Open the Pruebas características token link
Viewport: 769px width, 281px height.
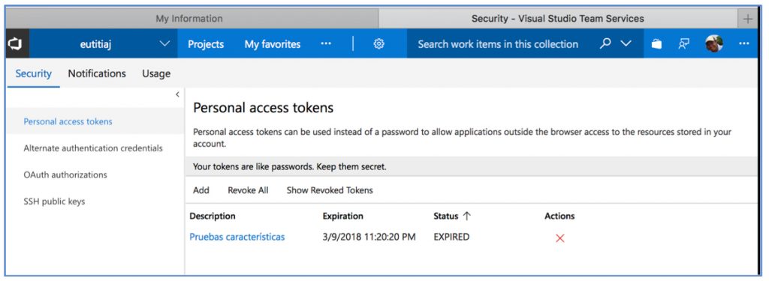click(x=237, y=237)
